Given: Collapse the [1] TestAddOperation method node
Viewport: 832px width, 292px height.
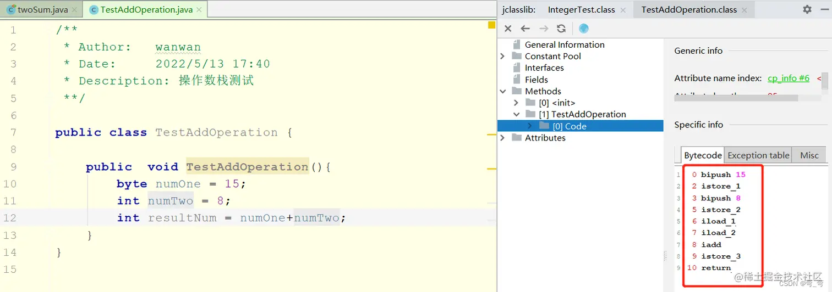Looking at the screenshot, I should point(516,114).
